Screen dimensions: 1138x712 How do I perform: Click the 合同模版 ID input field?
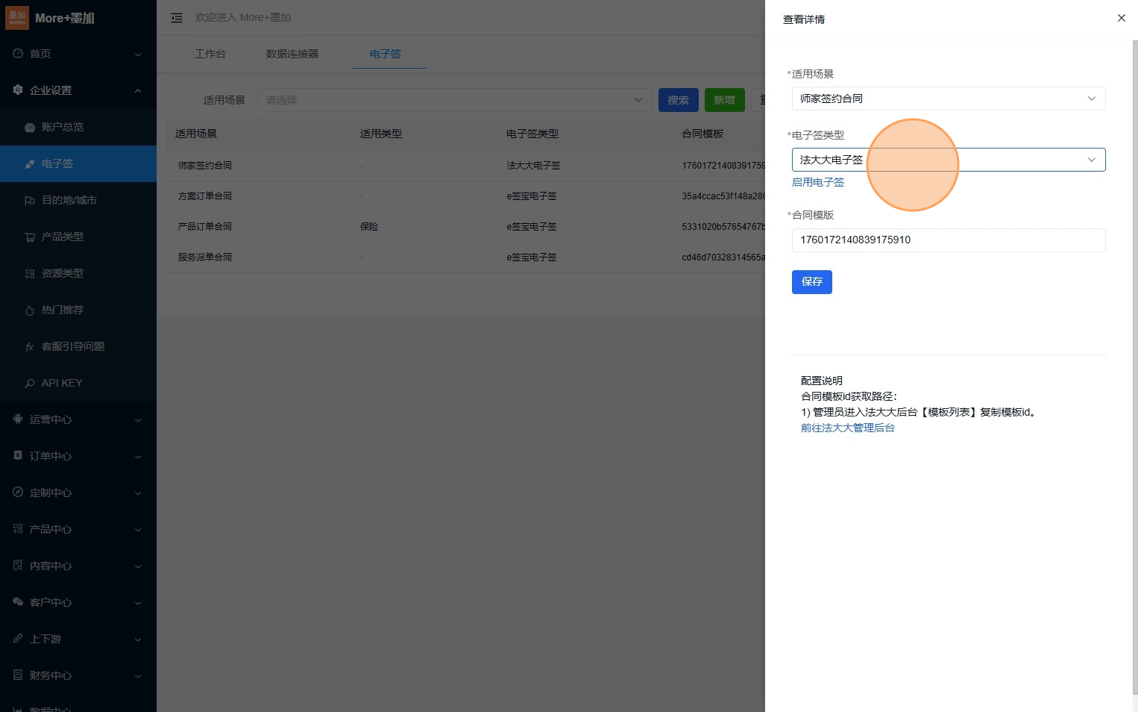pyautogui.click(x=948, y=240)
